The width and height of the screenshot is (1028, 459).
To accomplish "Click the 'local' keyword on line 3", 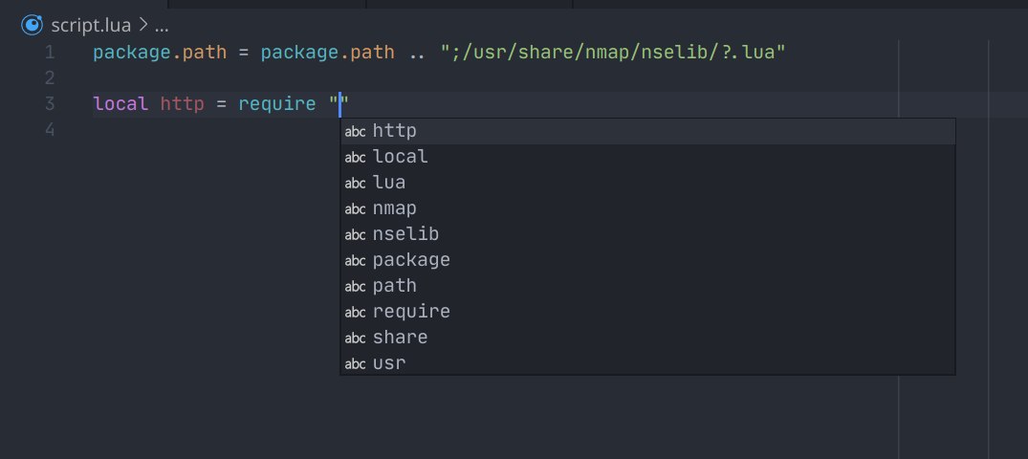I will 120,103.
